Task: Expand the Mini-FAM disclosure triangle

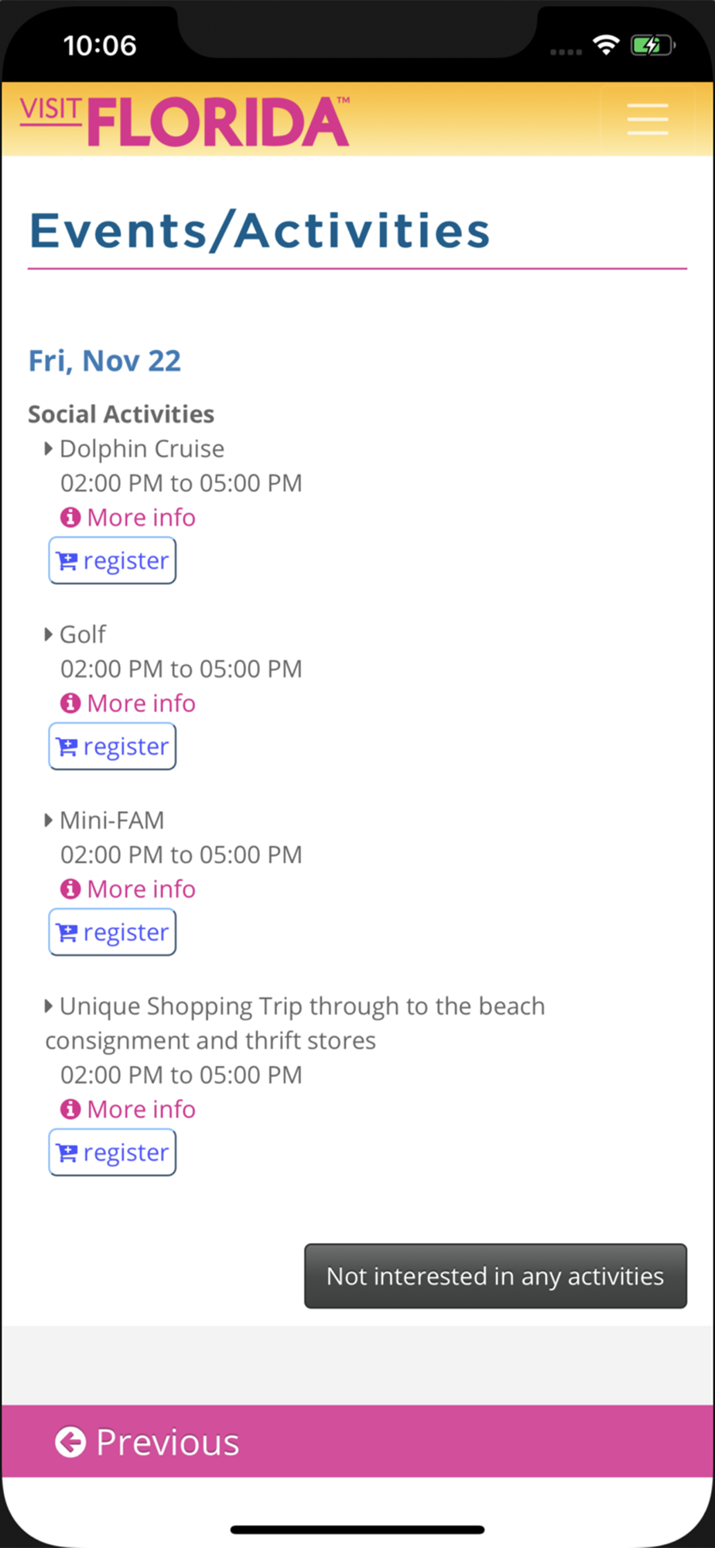Action: click(x=48, y=820)
